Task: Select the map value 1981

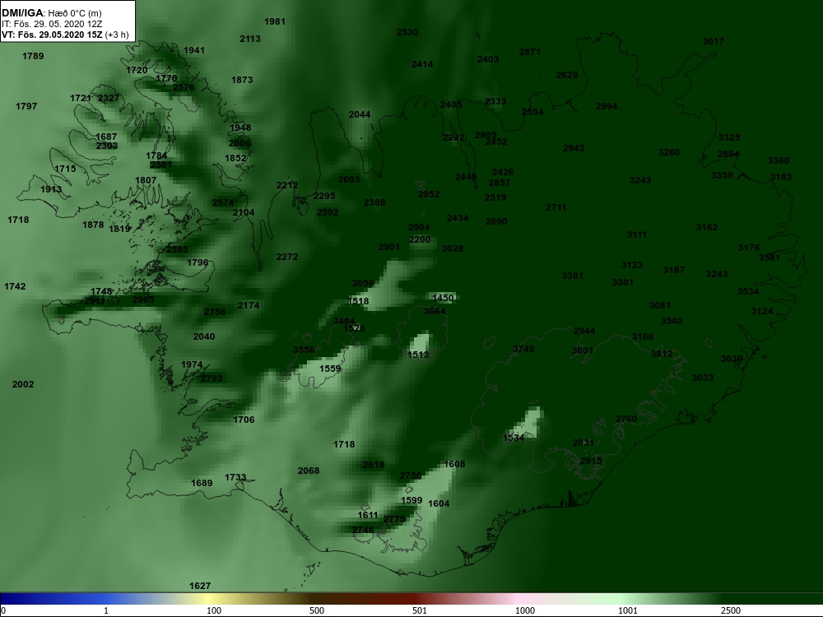Action: click(275, 21)
